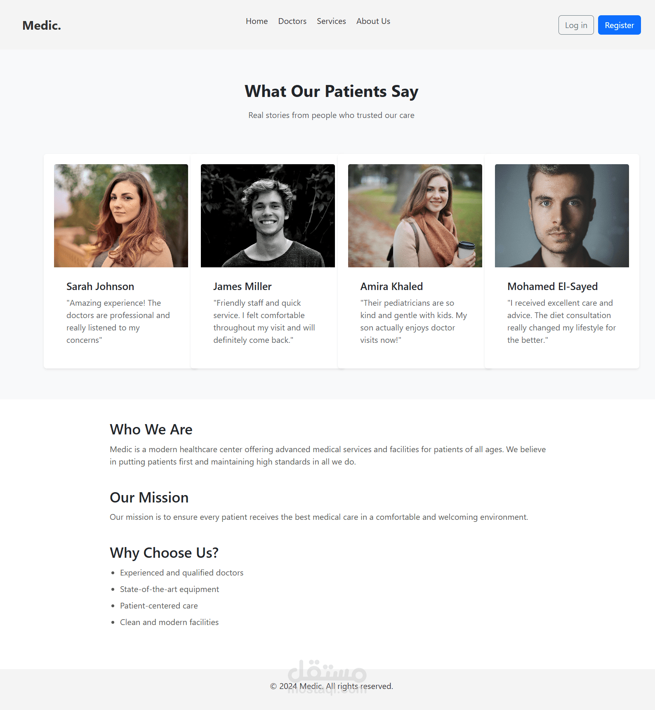Click the Log in button
Viewport: 655px width, 710px height.
576,25
